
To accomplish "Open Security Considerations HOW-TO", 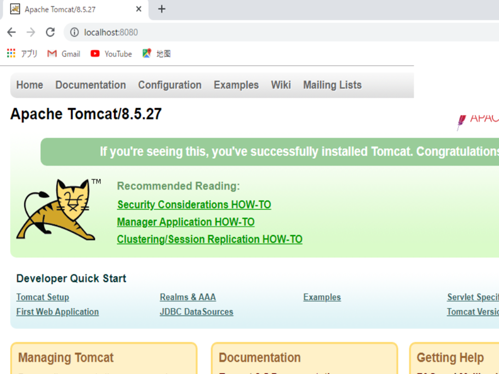I will pos(194,205).
